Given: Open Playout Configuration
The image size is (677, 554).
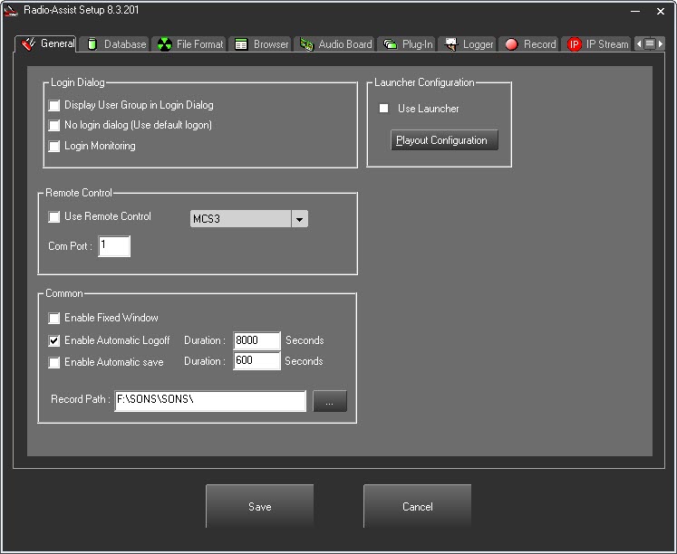Looking at the screenshot, I should tap(444, 140).
